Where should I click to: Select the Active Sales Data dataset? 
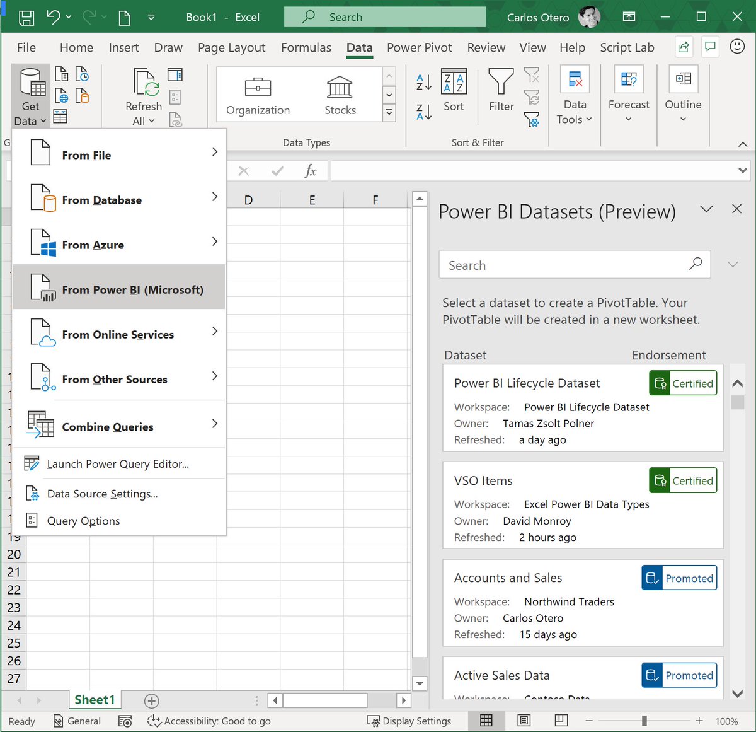coord(583,678)
